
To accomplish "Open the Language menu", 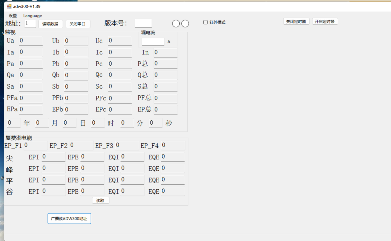I will [x=33, y=16].
